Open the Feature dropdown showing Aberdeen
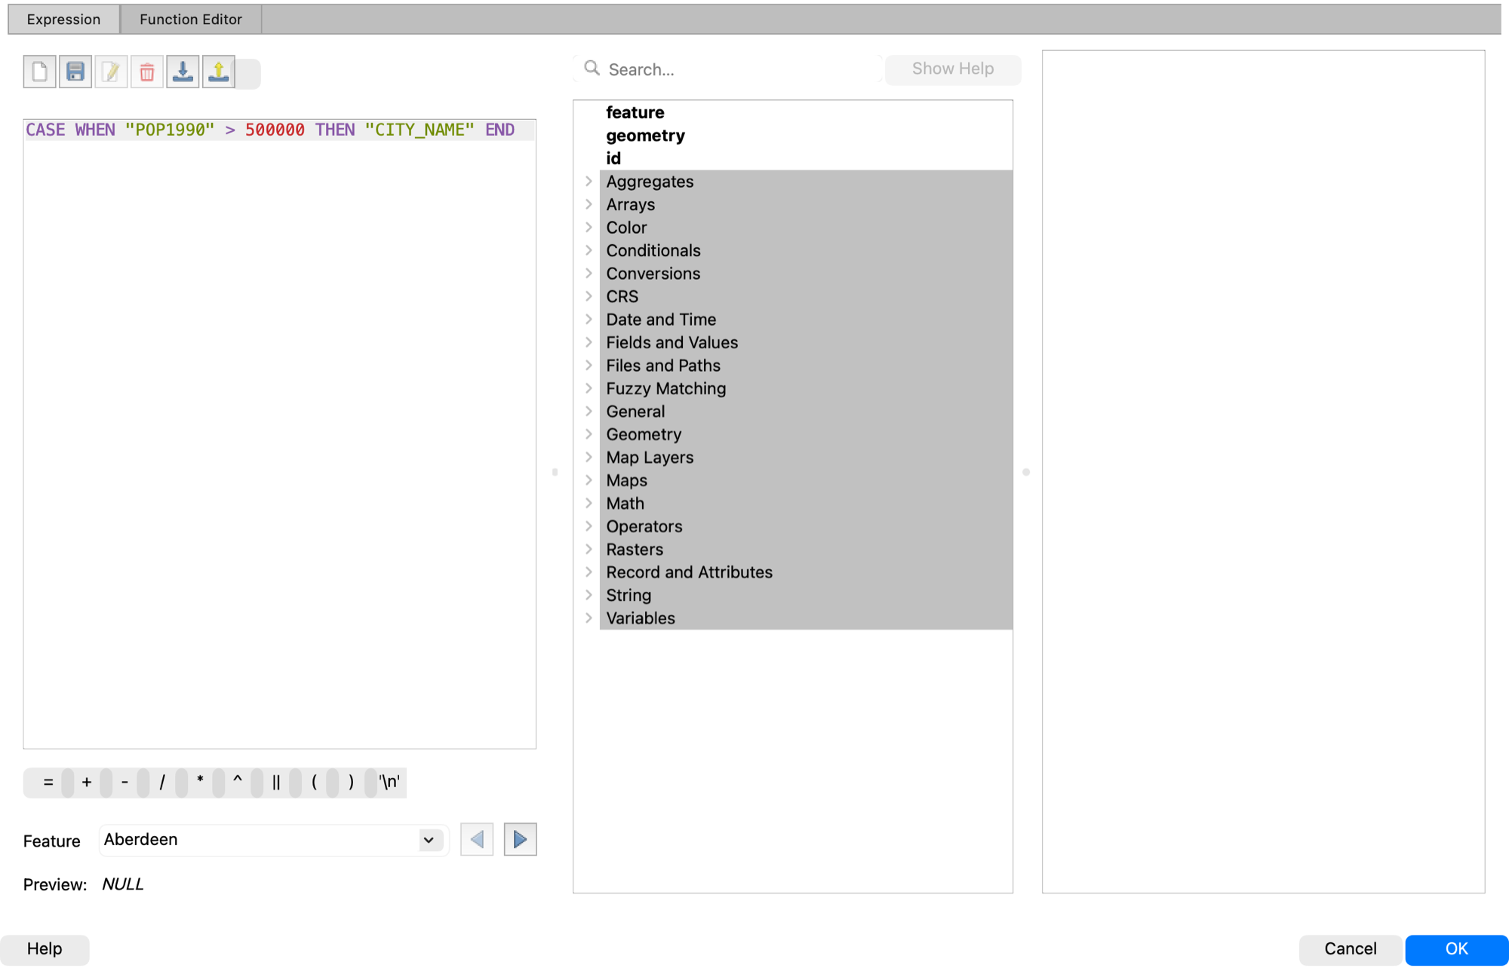 click(274, 840)
